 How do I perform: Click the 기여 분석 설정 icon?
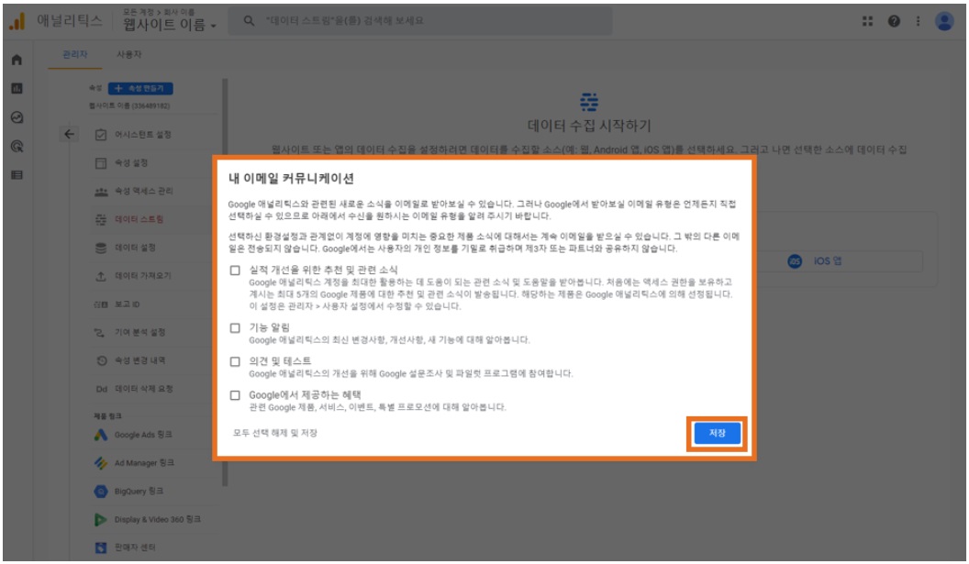[x=99, y=332]
